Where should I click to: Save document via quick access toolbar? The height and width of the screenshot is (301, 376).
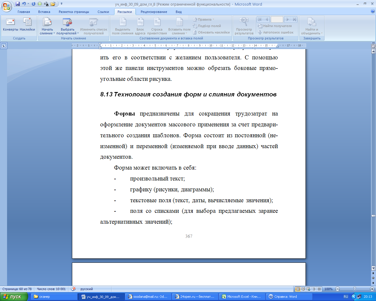(x=18, y=4)
